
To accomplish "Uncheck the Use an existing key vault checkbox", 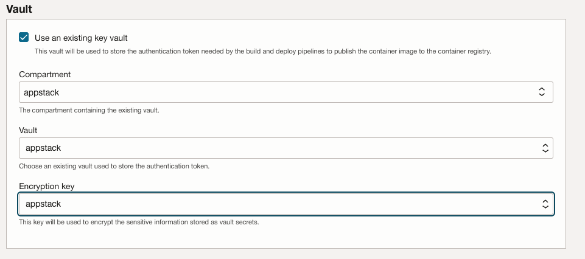I will [x=24, y=37].
